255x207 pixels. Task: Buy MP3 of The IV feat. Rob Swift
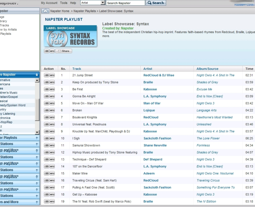click(52, 202)
